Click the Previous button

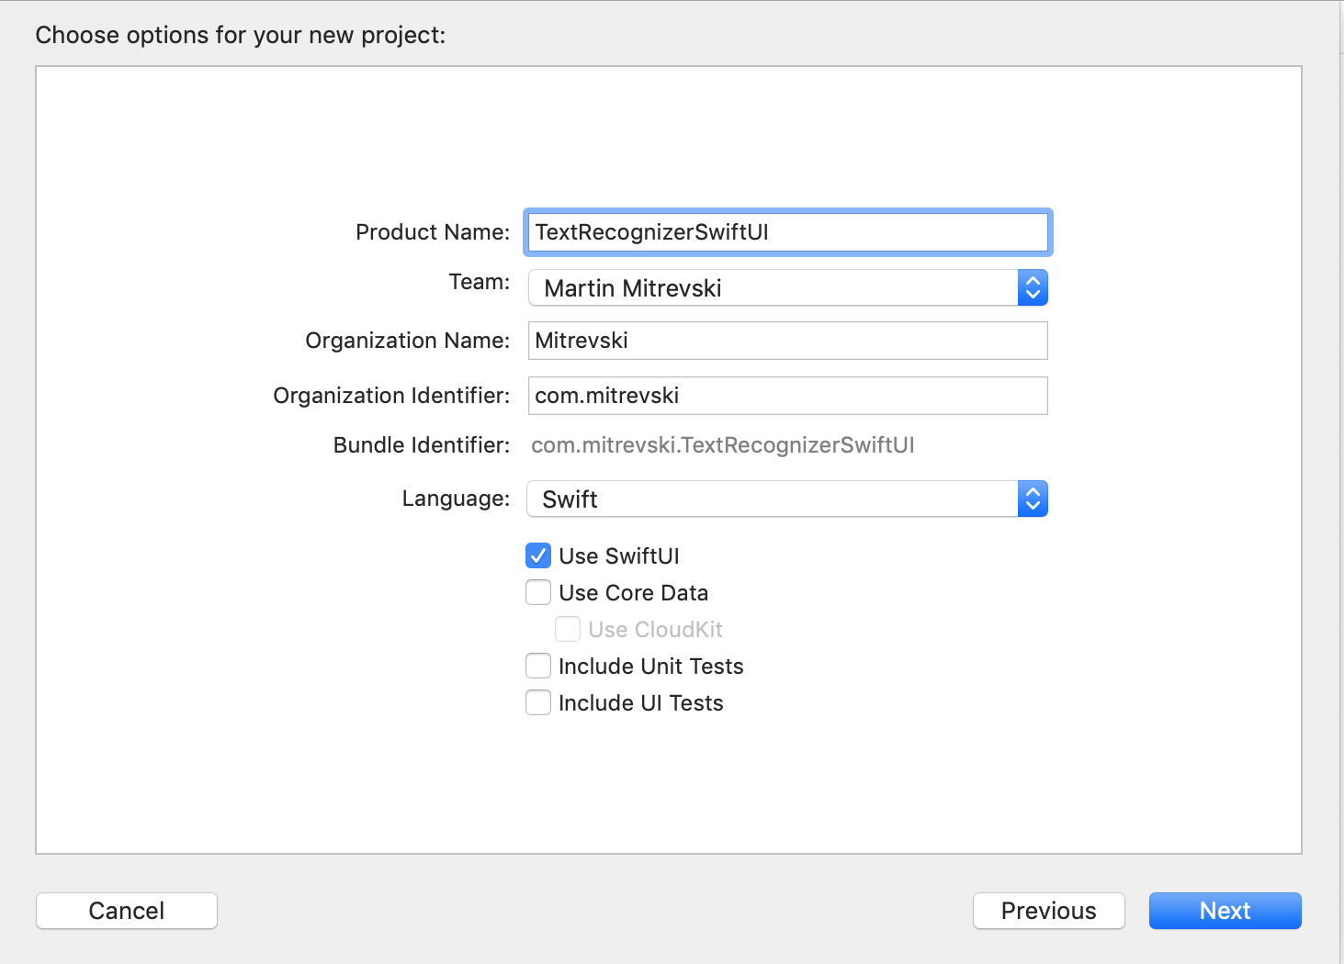coord(1048,911)
